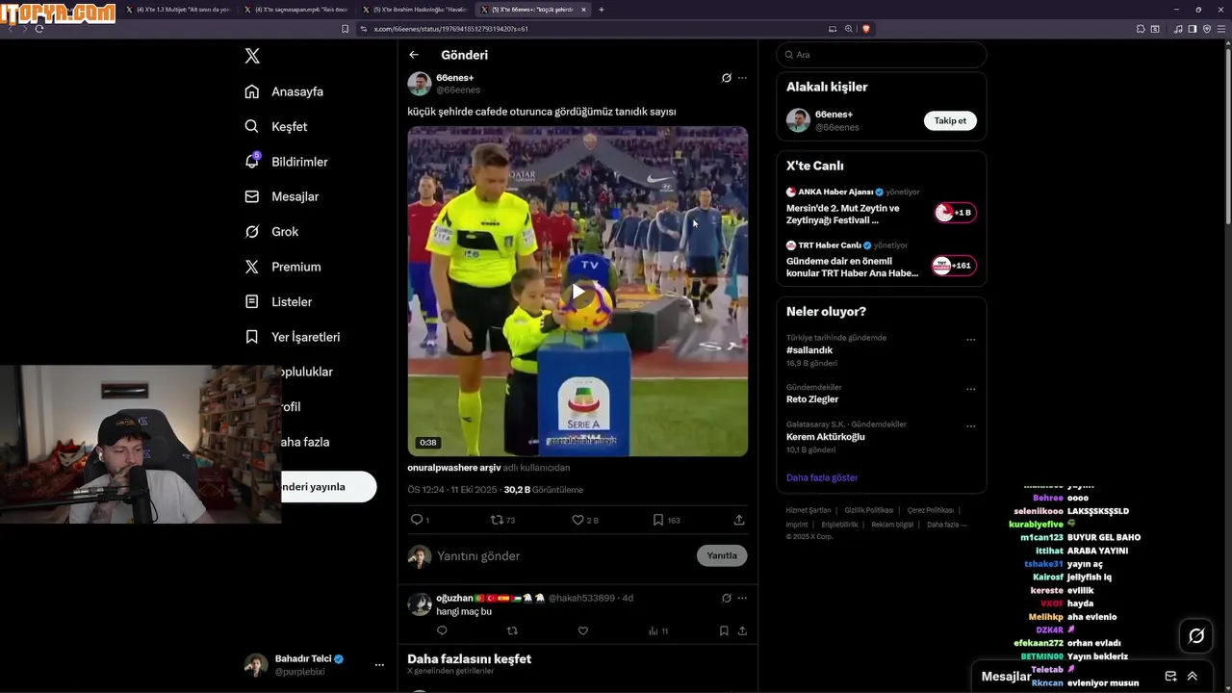Click the Ara search box
The image size is (1232, 693).
pyautogui.click(x=882, y=55)
